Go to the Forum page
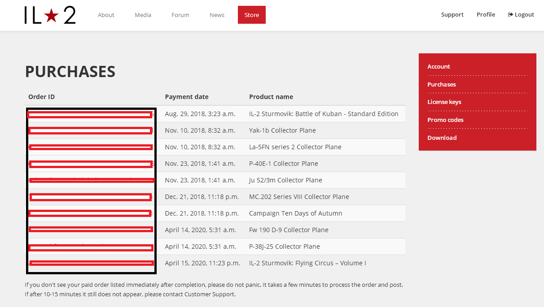The height and width of the screenshot is (307, 544). 180,15
